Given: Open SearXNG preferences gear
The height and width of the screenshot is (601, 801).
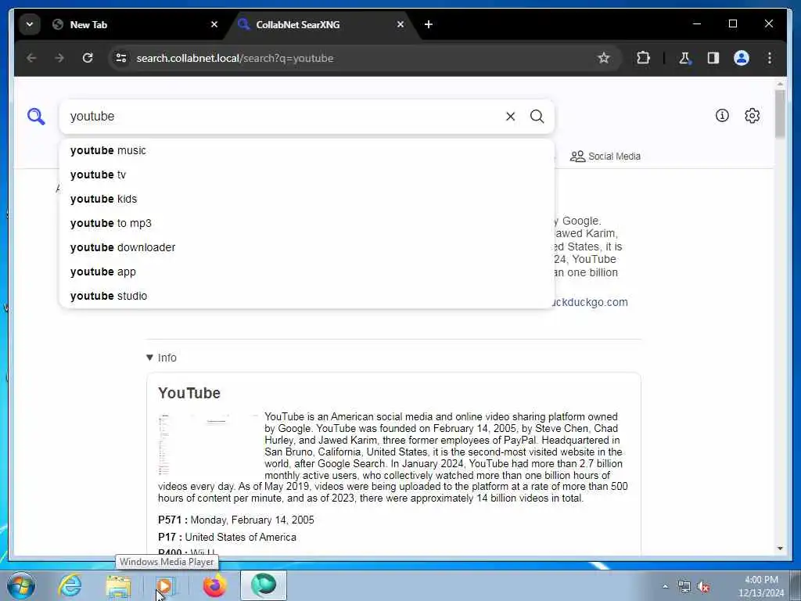Looking at the screenshot, I should [752, 116].
